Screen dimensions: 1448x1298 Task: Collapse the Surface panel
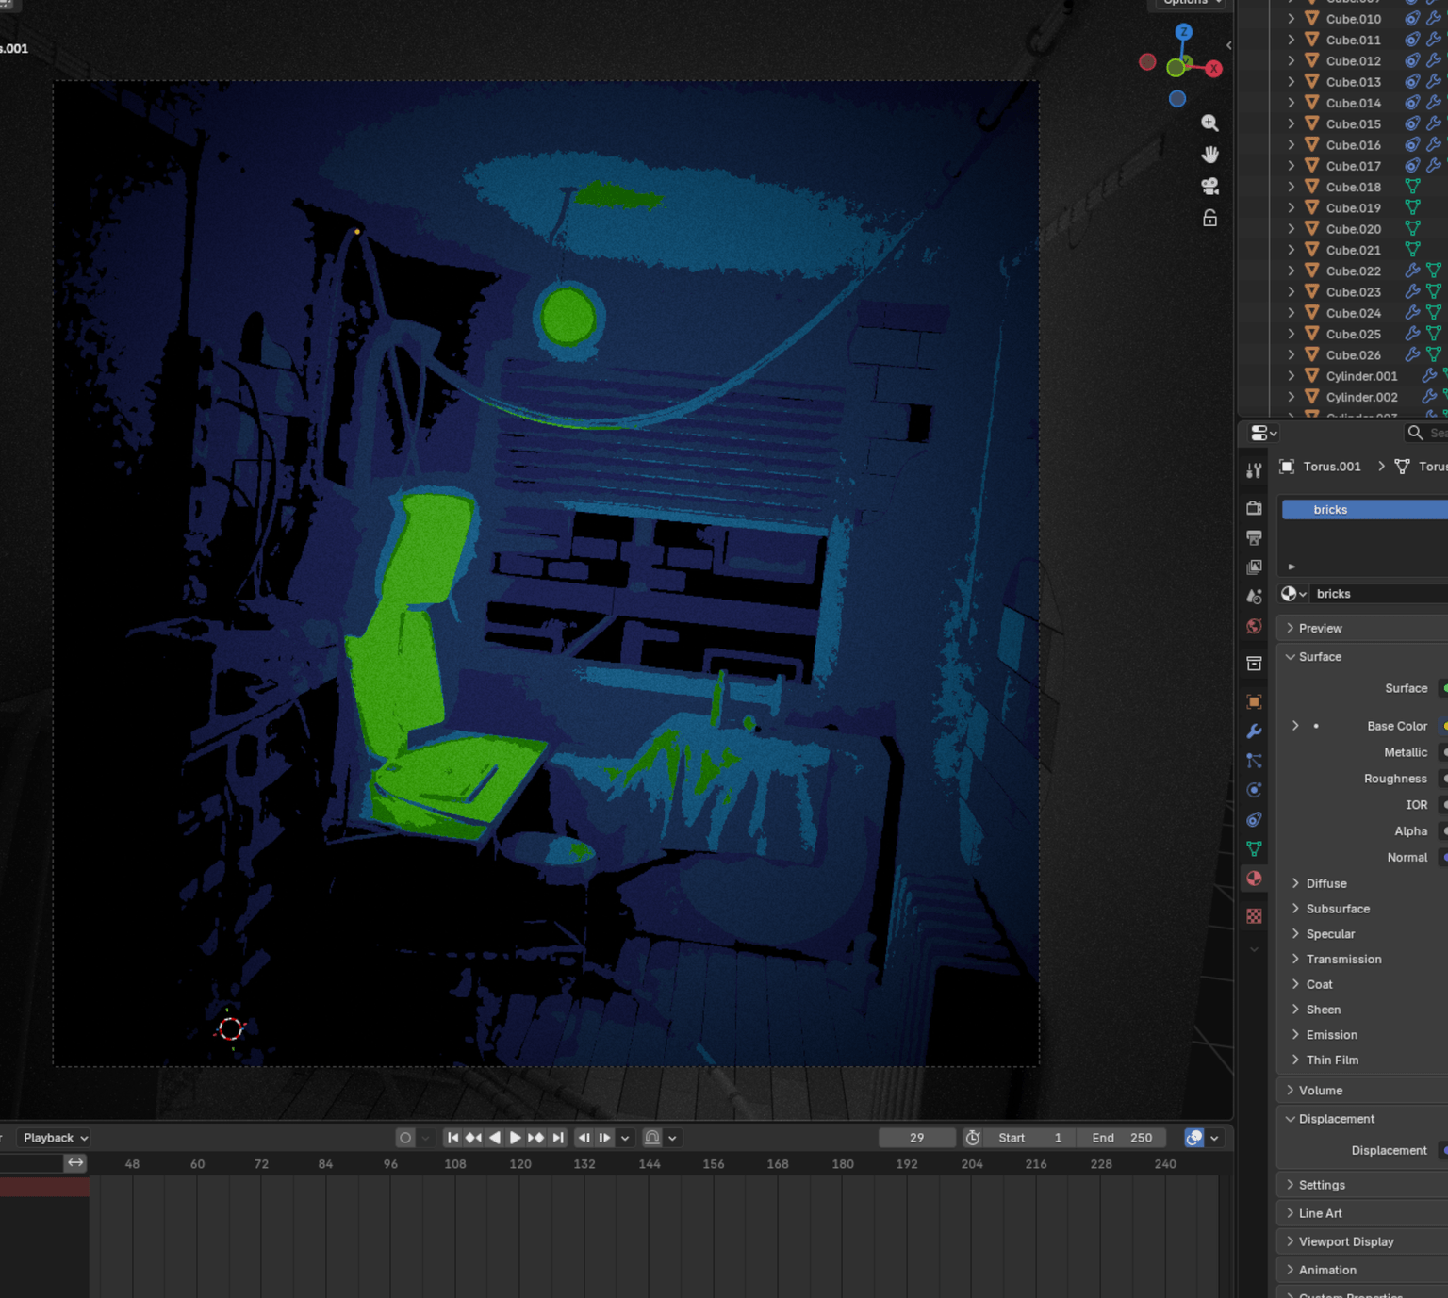(x=1319, y=657)
